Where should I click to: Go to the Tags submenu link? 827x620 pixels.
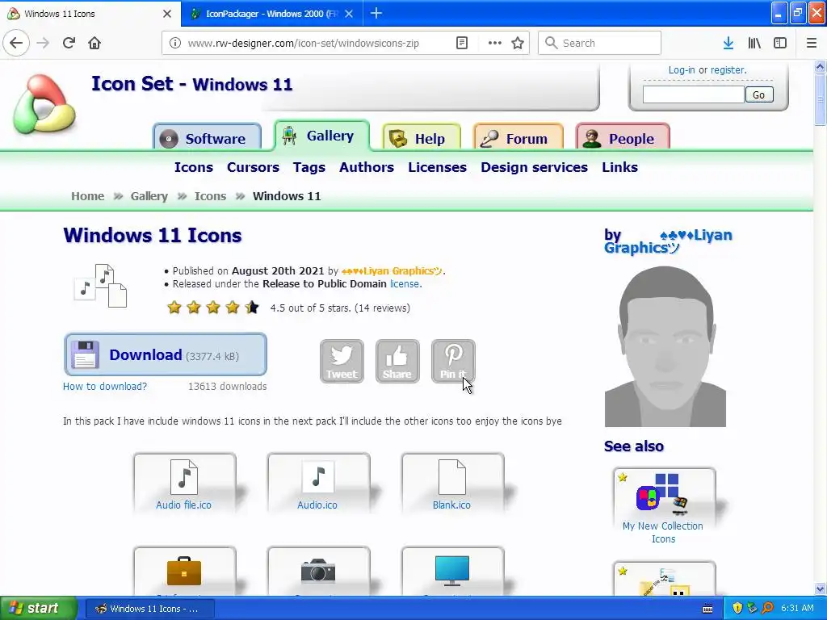coord(309,167)
